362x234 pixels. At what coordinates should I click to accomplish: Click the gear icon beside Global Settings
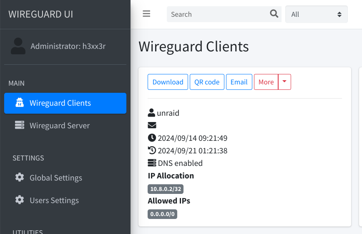[x=20, y=177]
